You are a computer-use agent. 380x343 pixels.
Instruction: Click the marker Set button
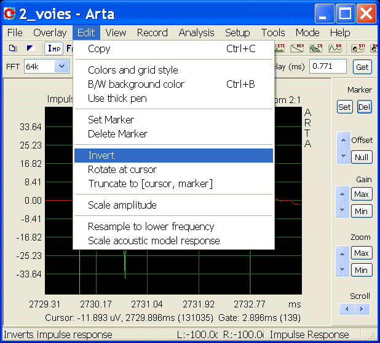(344, 107)
